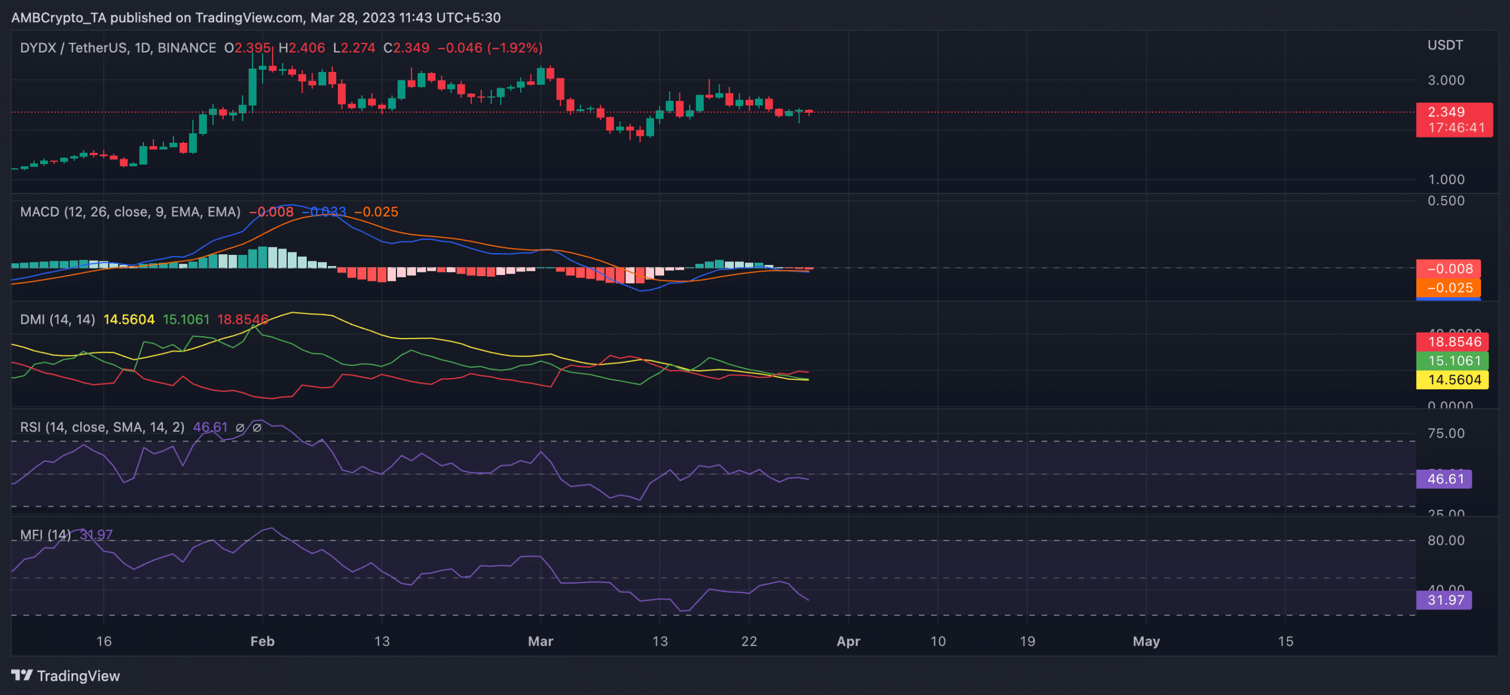Click the orange -0.025 MACD signal tag

pos(1448,288)
